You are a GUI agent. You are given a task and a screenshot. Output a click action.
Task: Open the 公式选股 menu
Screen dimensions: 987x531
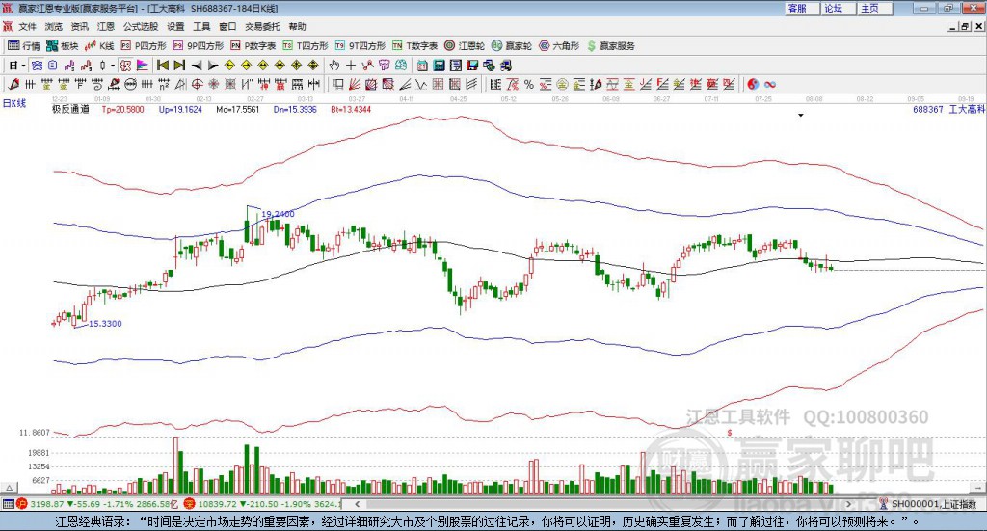tap(140, 27)
